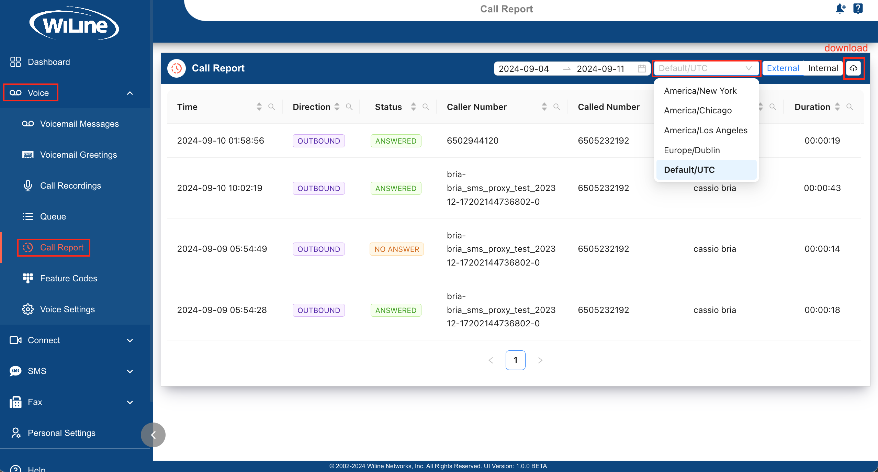Expand the Connect menu
The width and height of the screenshot is (878, 472).
130,340
